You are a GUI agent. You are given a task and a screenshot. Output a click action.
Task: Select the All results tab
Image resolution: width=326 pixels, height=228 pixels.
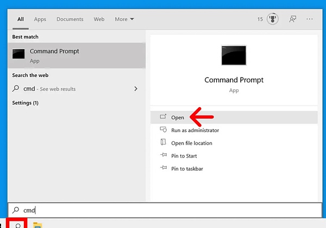click(21, 19)
